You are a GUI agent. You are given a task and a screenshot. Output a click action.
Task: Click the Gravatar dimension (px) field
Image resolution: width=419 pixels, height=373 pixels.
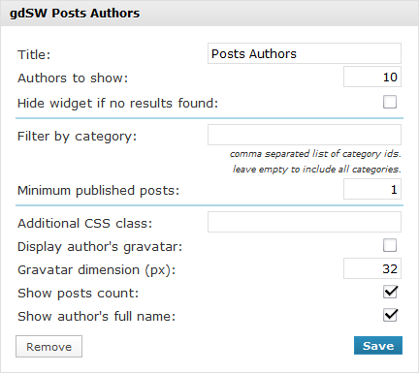372,268
